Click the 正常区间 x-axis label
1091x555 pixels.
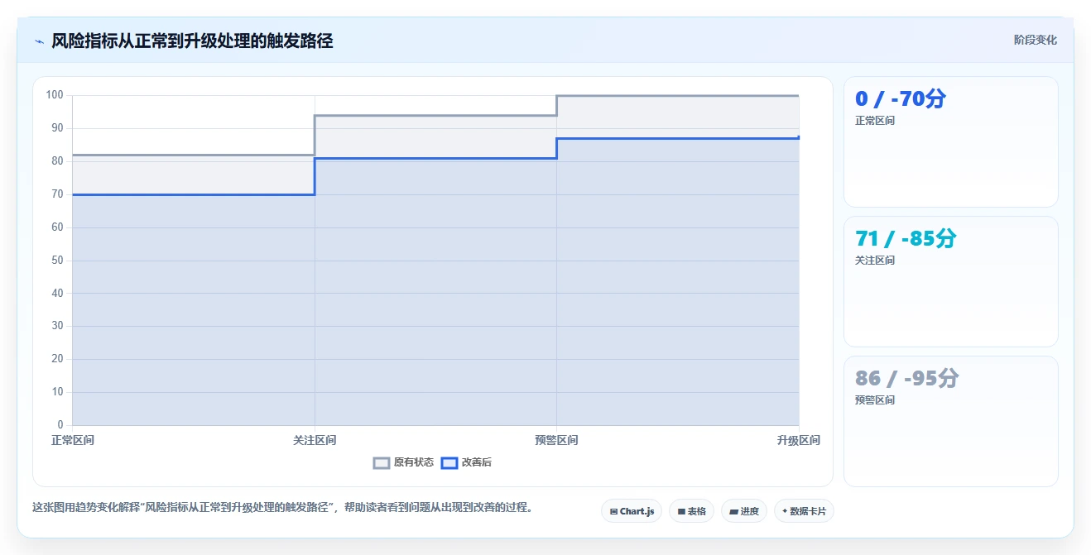73,440
